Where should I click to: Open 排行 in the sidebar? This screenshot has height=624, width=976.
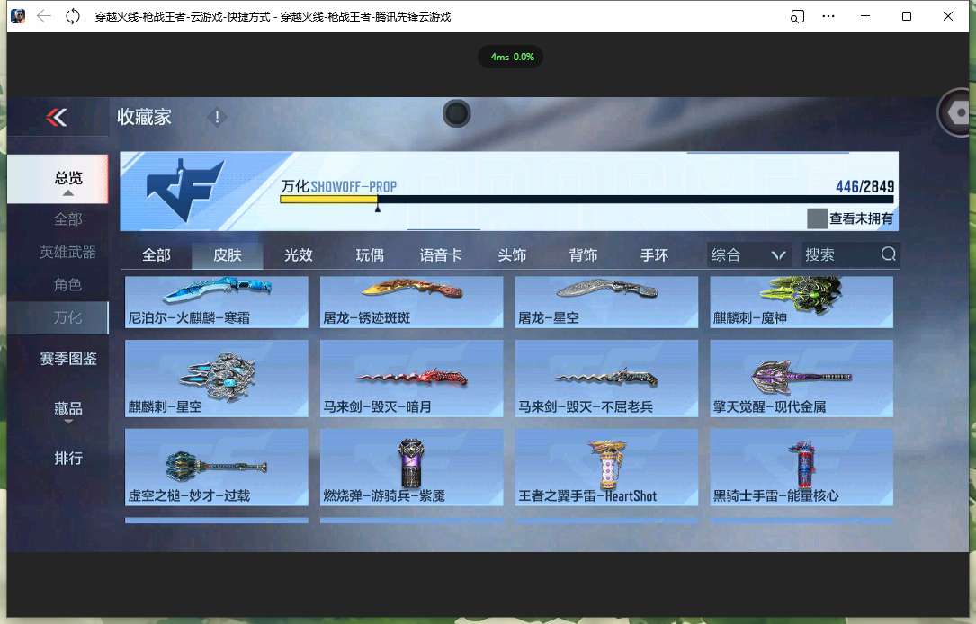coord(67,459)
